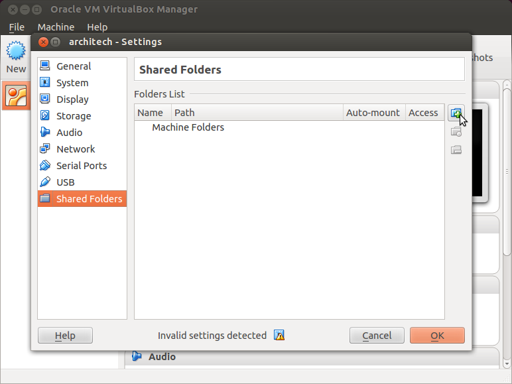
Task: Click the Cancel button
Action: click(x=377, y=336)
